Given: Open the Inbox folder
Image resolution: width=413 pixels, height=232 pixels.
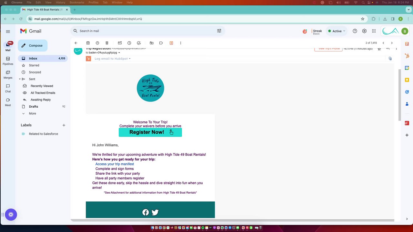Looking at the screenshot, I should (43, 58).
